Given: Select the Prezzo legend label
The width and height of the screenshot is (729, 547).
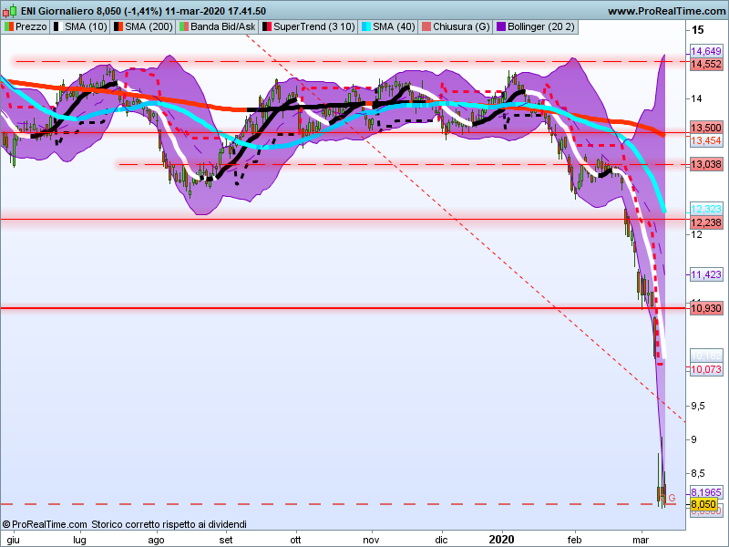Looking at the screenshot, I should (x=31, y=27).
